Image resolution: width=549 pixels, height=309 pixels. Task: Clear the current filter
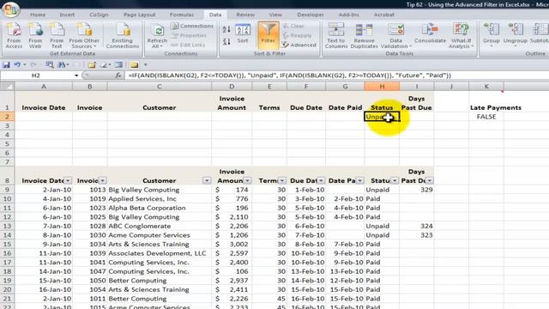(293, 26)
